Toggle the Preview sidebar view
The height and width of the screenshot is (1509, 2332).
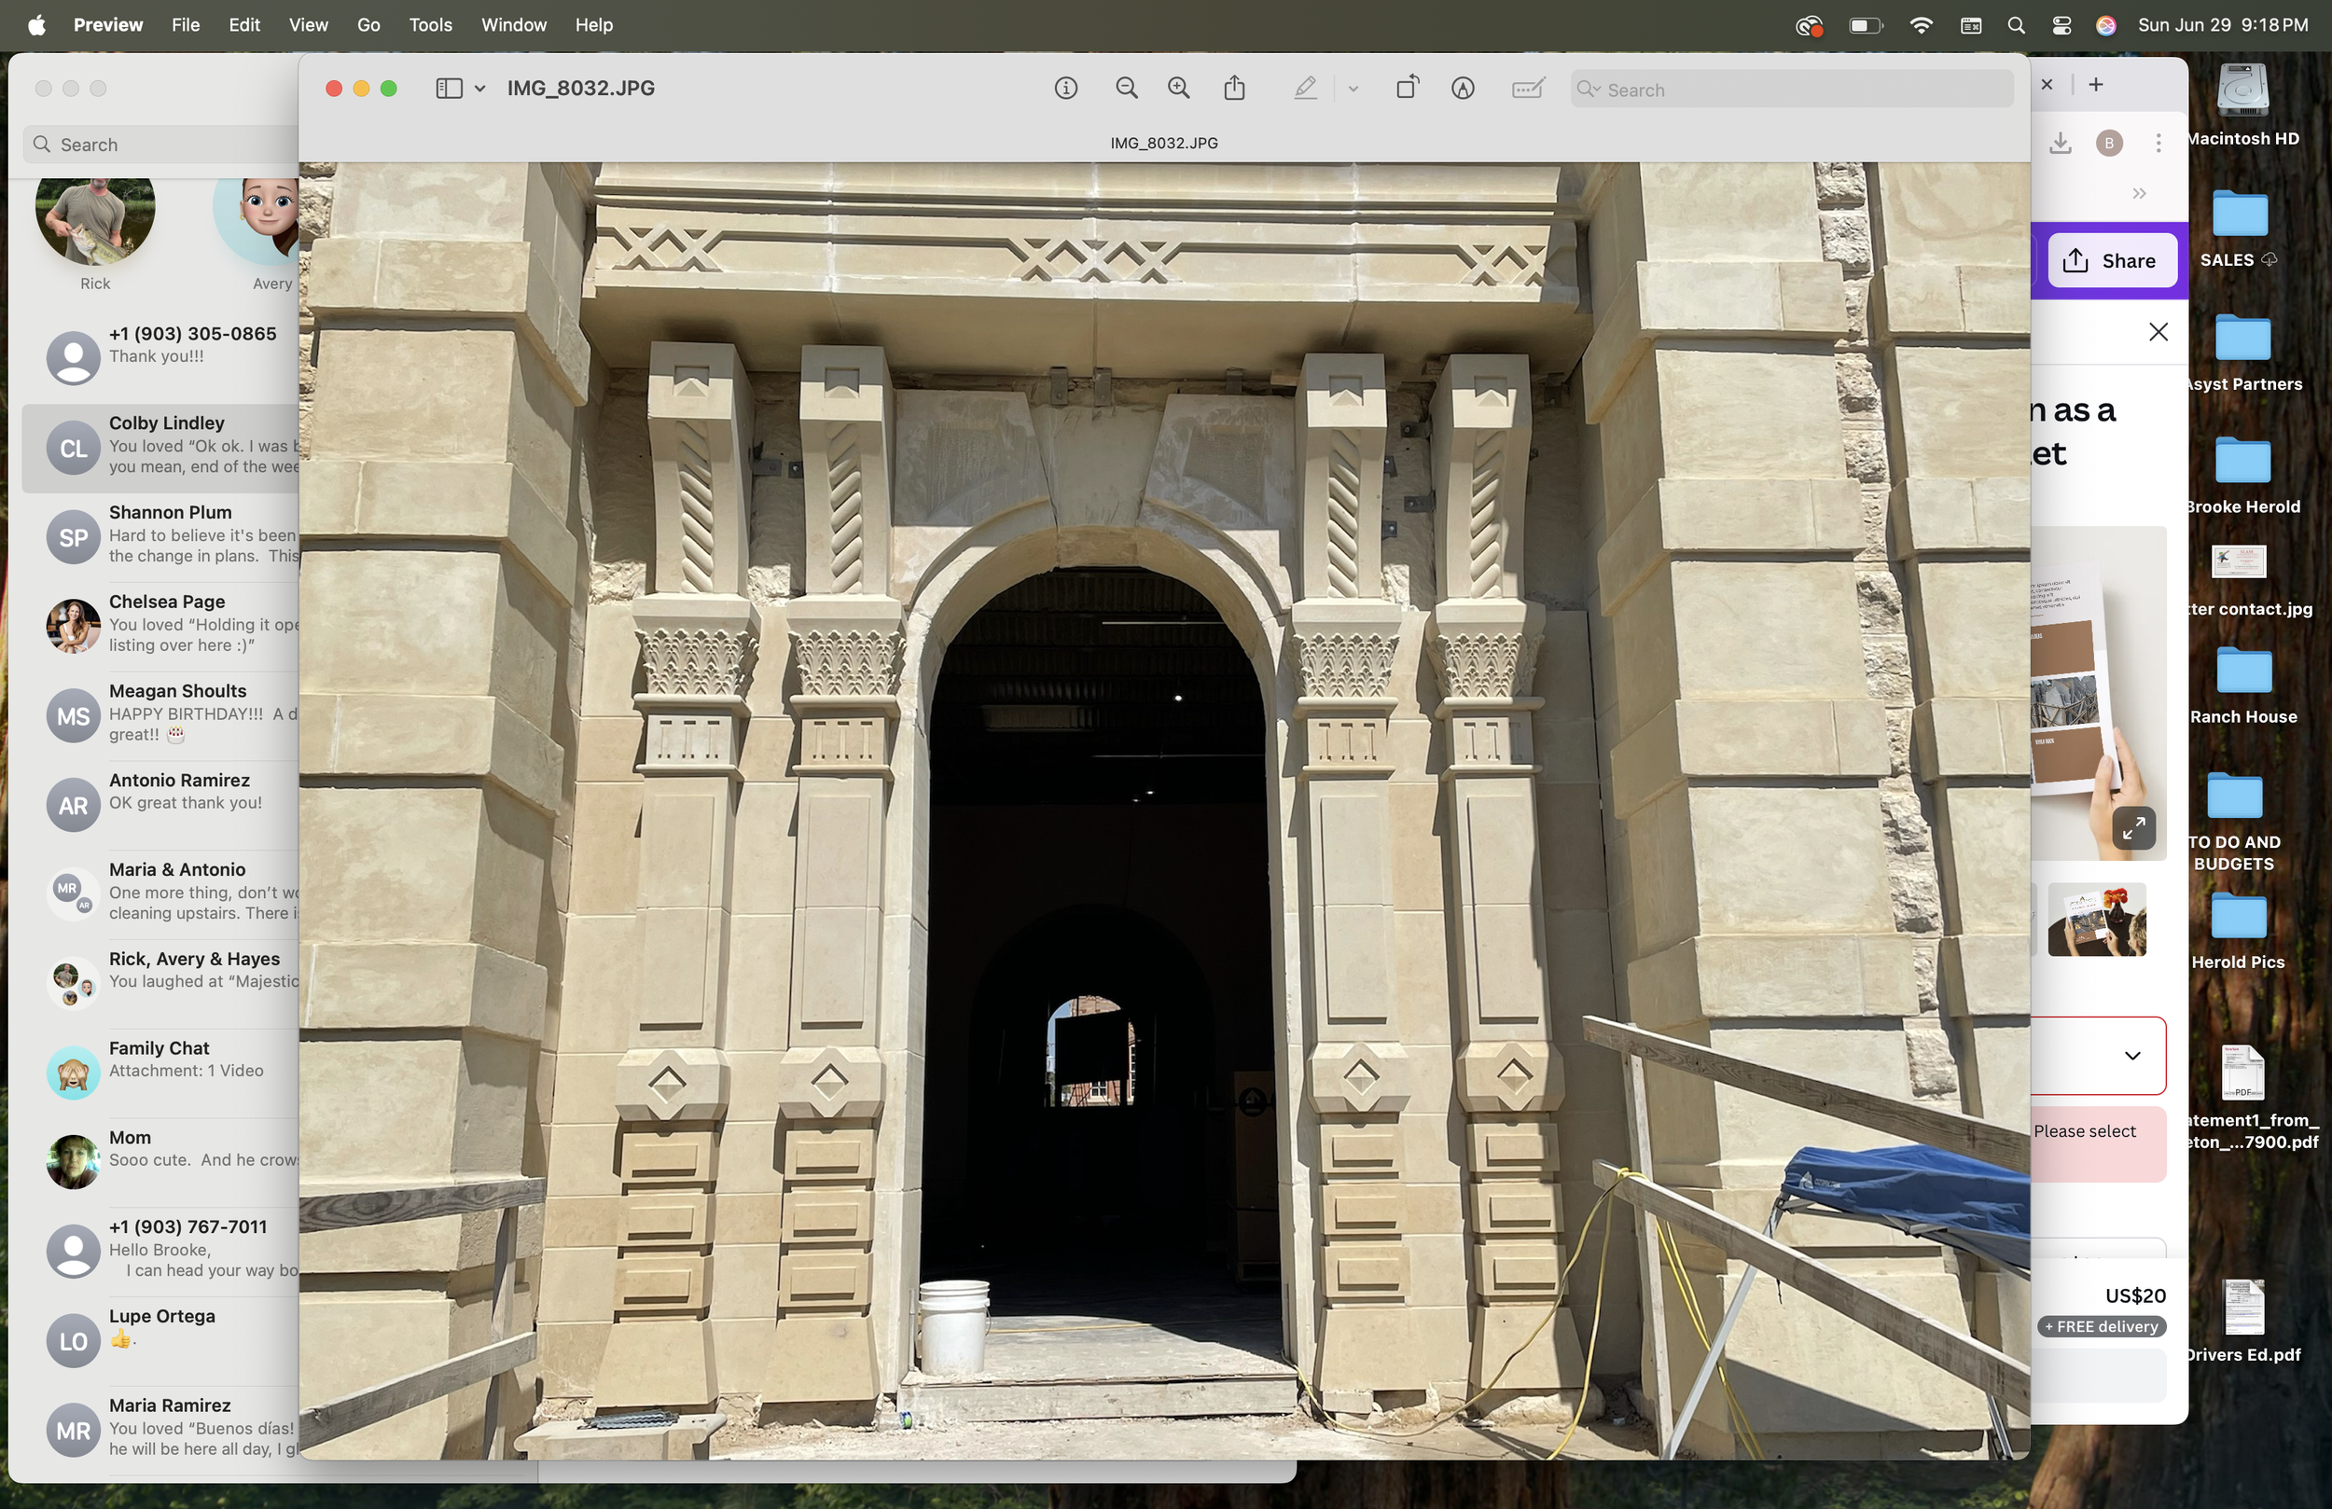[449, 90]
